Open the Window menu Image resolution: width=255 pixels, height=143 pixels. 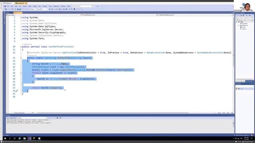[63, 6]
